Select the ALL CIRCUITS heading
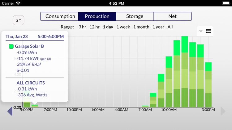The height and width of the screenshot is (130, 232). (x=31, y=83)
